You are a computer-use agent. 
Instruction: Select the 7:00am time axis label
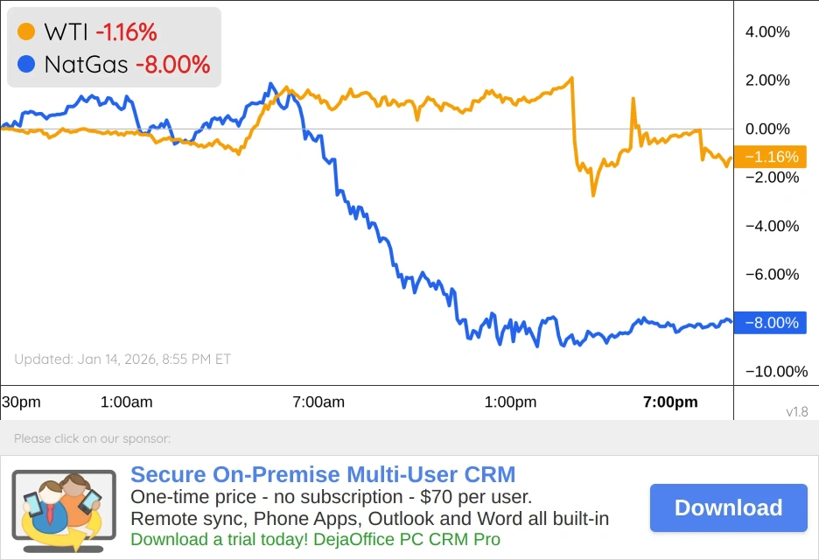(x=318, y=402)
